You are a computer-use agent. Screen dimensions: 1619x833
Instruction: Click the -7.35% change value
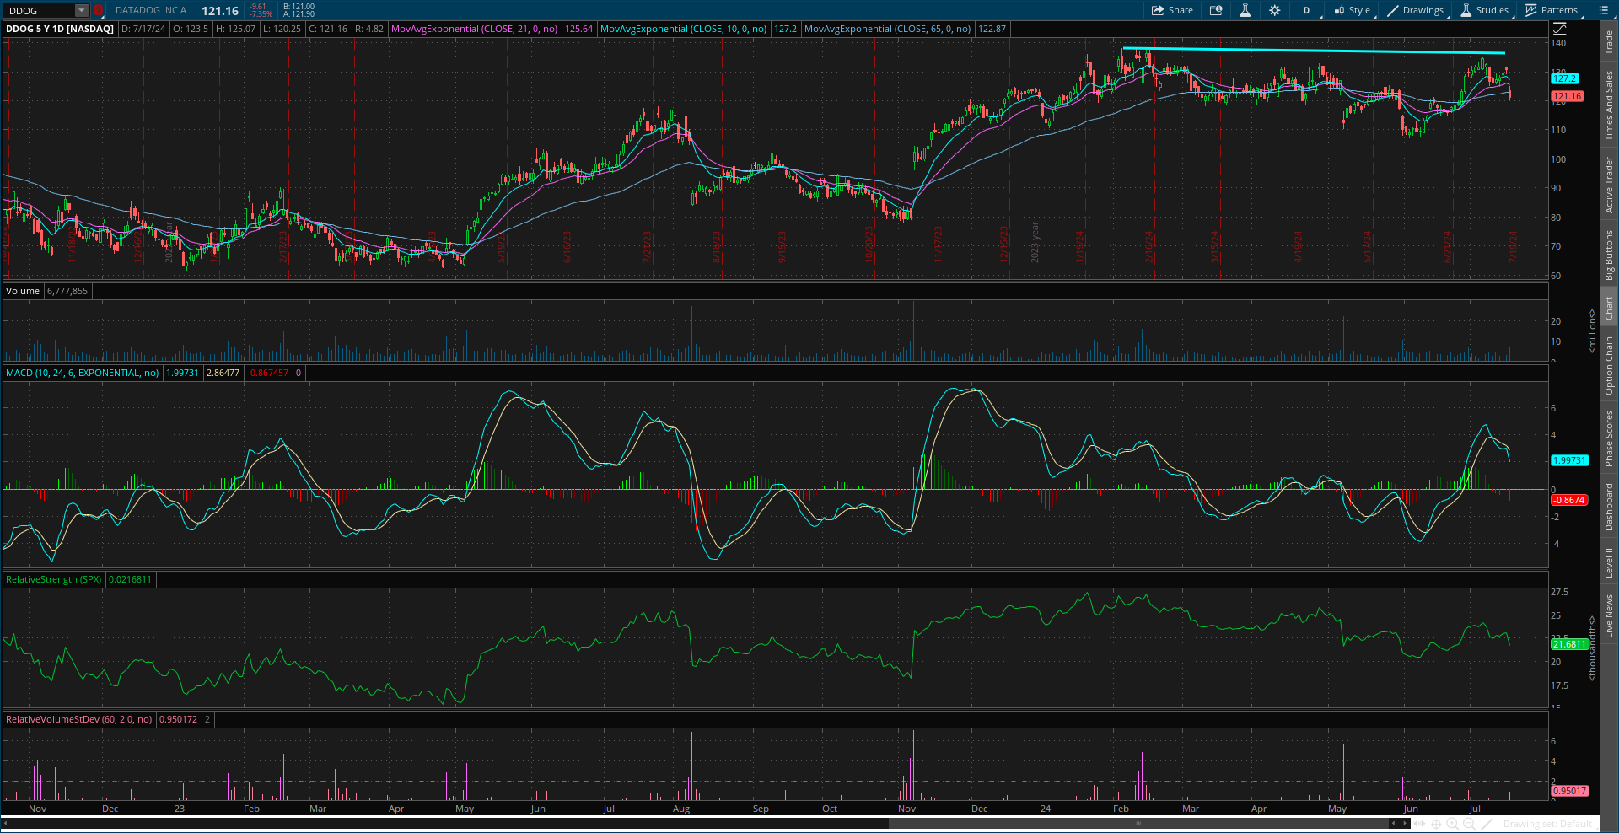(262, 14)
